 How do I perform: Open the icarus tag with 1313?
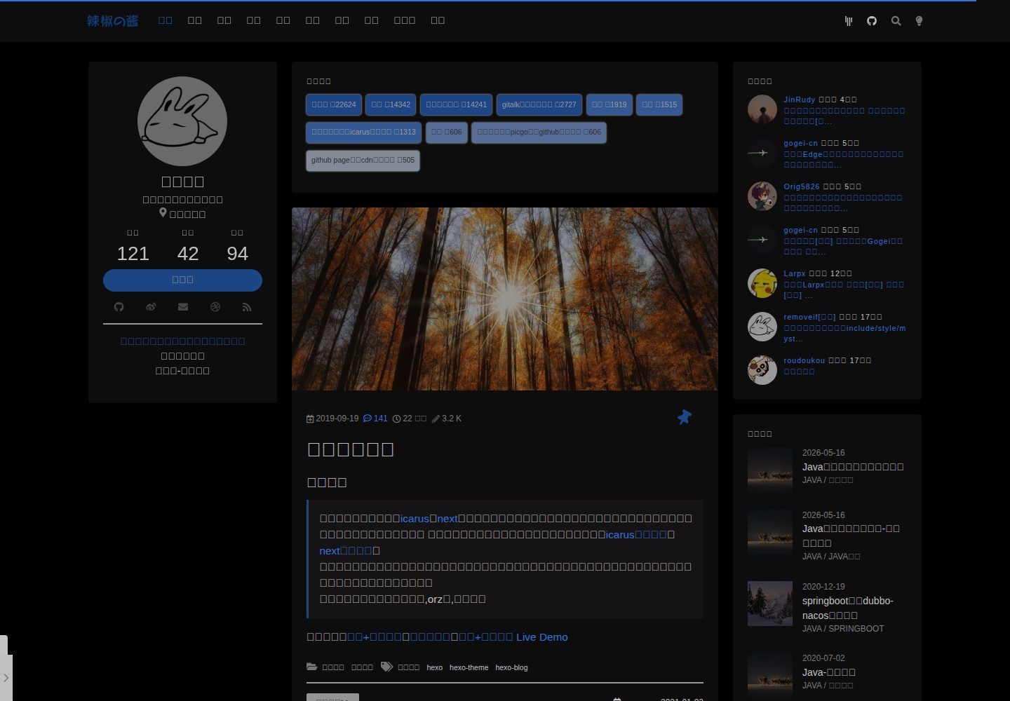(x=363, y=132)
